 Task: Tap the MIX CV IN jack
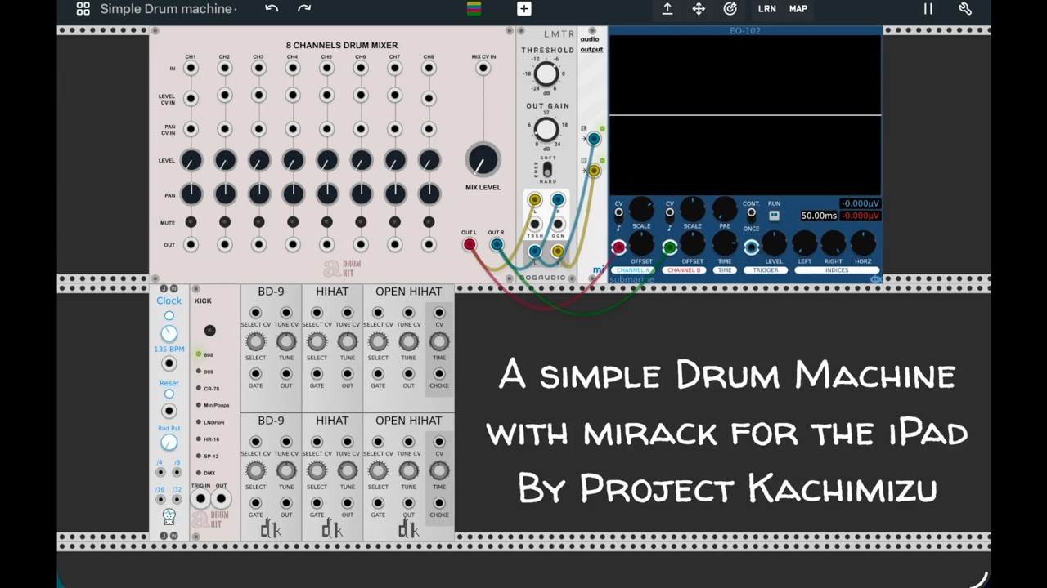coord(483,69)
